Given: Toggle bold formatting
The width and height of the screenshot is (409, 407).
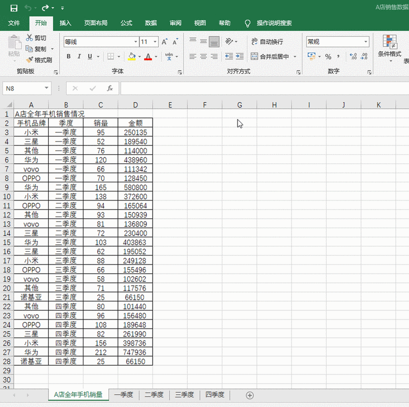Looking at the screenshot, I should tap(68, 57).
